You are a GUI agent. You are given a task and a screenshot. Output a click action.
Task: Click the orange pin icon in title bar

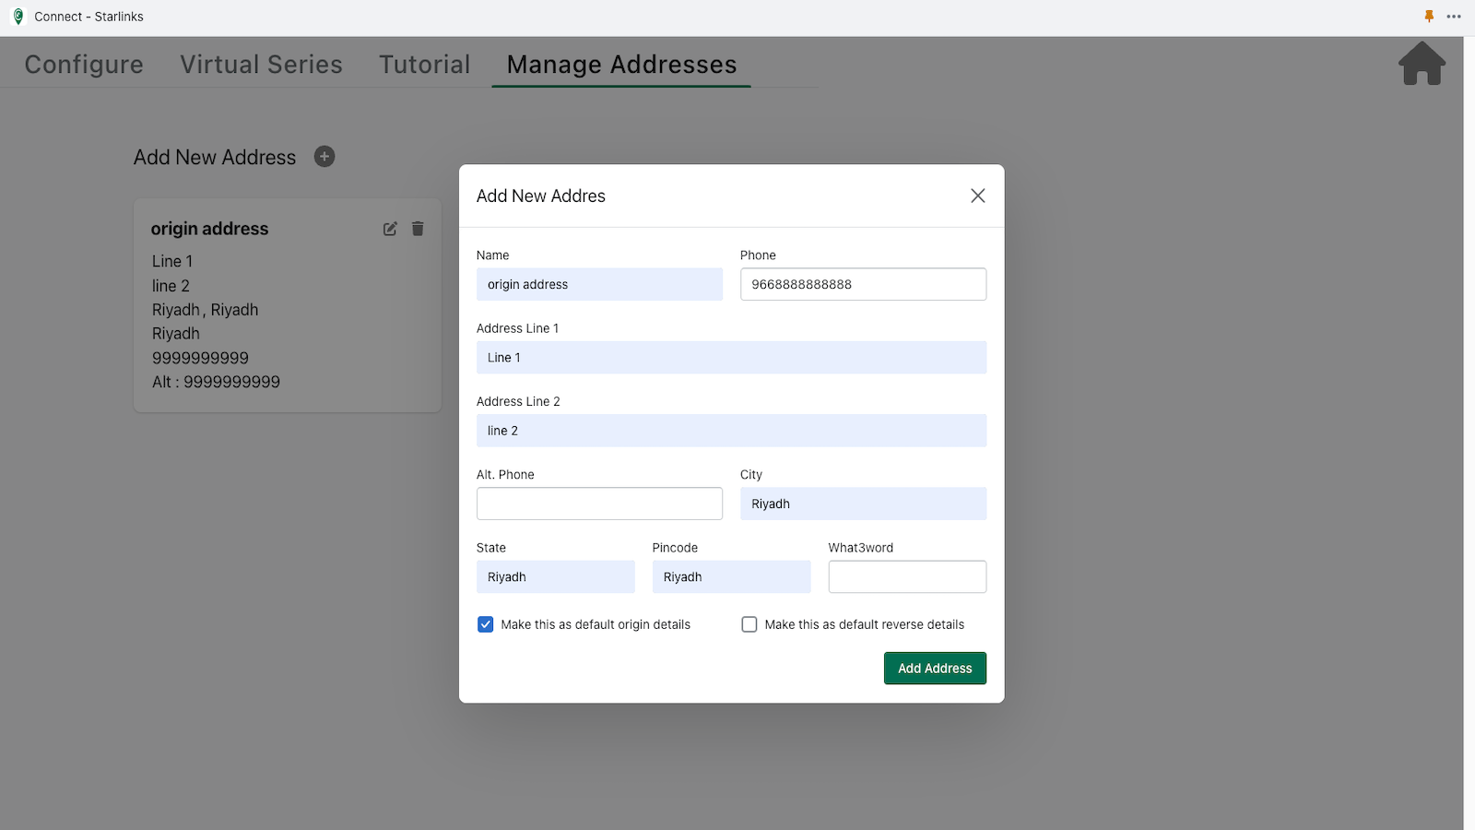point(1429,17)
